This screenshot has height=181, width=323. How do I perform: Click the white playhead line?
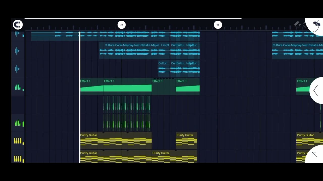pos(80,97)
